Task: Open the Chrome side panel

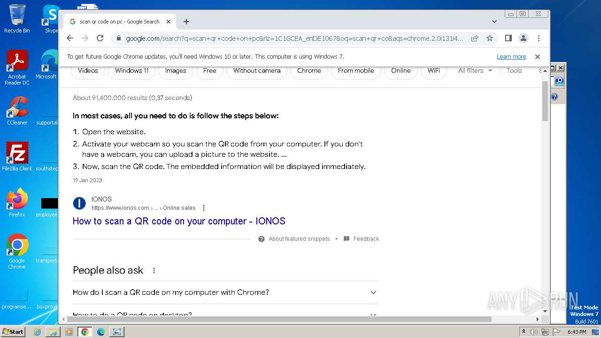Action: tap(508, 38)
